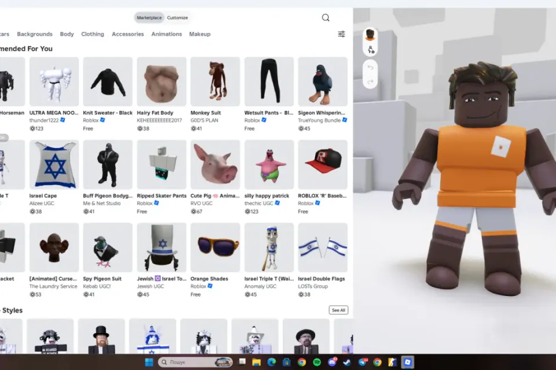Open the marketplace search magnifier icon

click(x=325, y=18)
